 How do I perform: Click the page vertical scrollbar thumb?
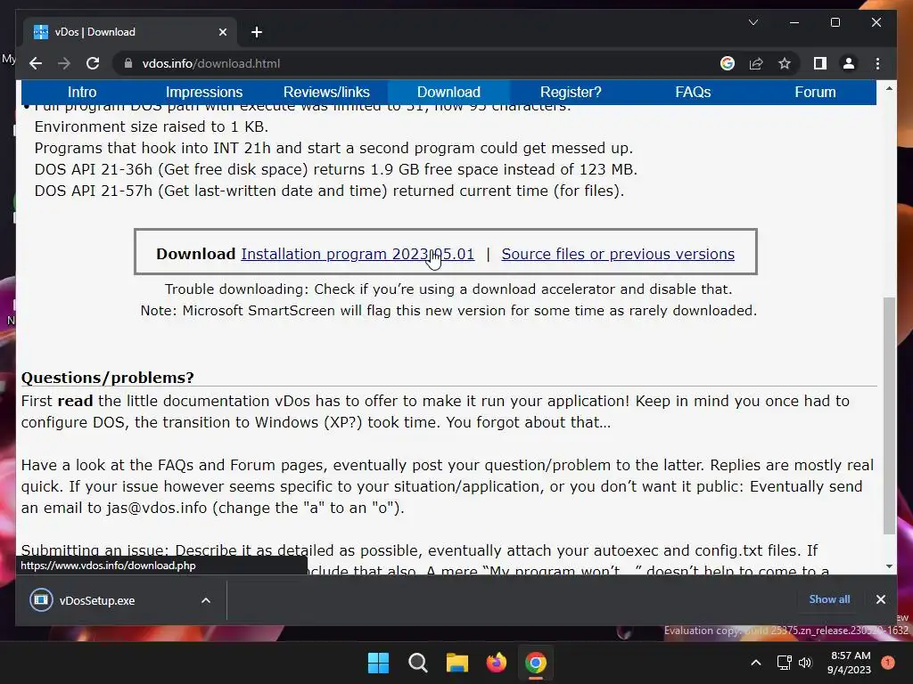(889, 415)
